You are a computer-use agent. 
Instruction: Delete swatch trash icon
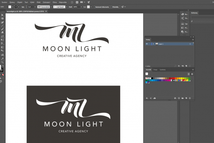click(190, 98)
